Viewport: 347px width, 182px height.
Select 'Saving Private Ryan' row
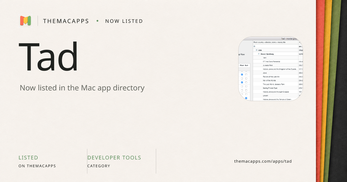pos(270,88)
